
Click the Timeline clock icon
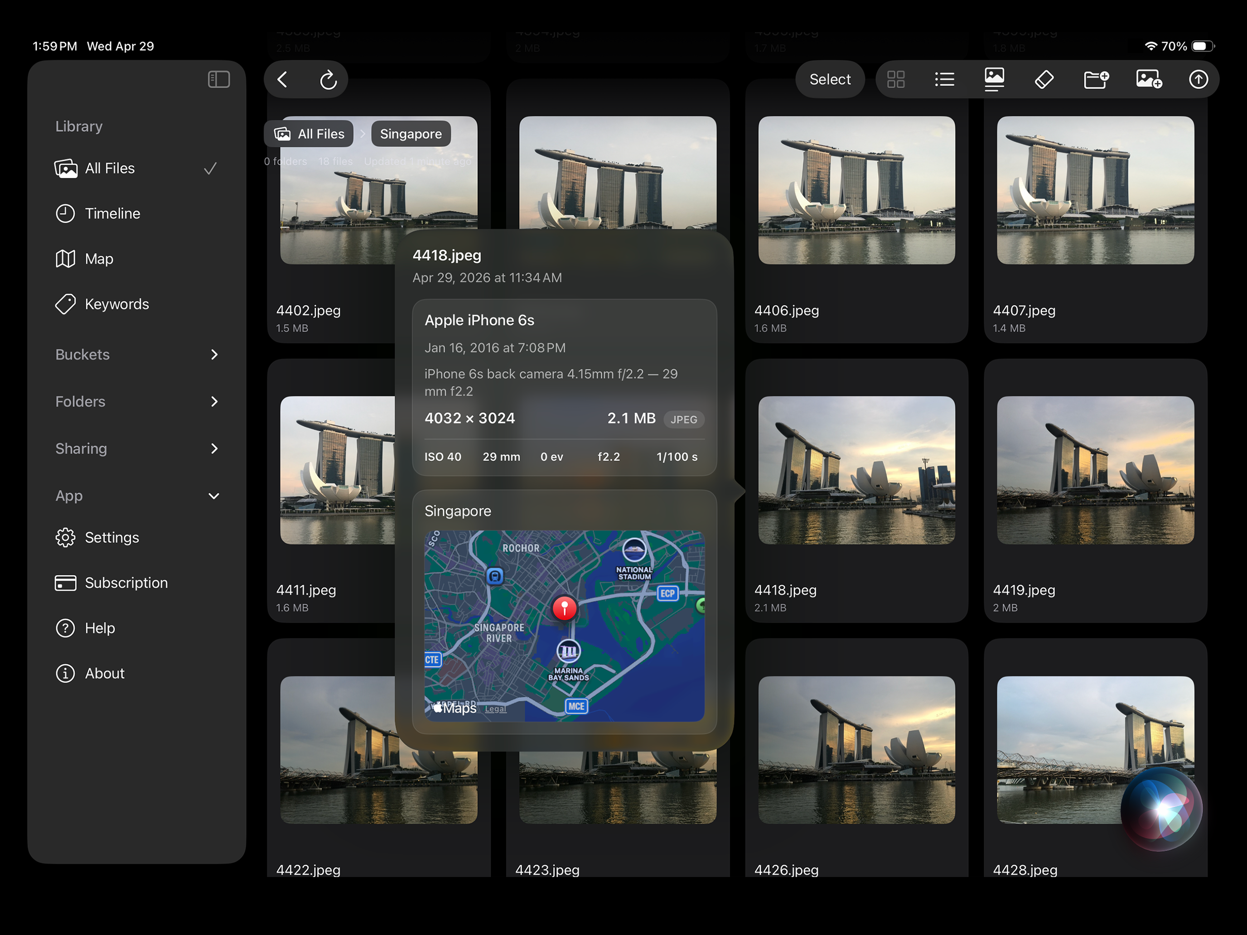tap(65, 214)
